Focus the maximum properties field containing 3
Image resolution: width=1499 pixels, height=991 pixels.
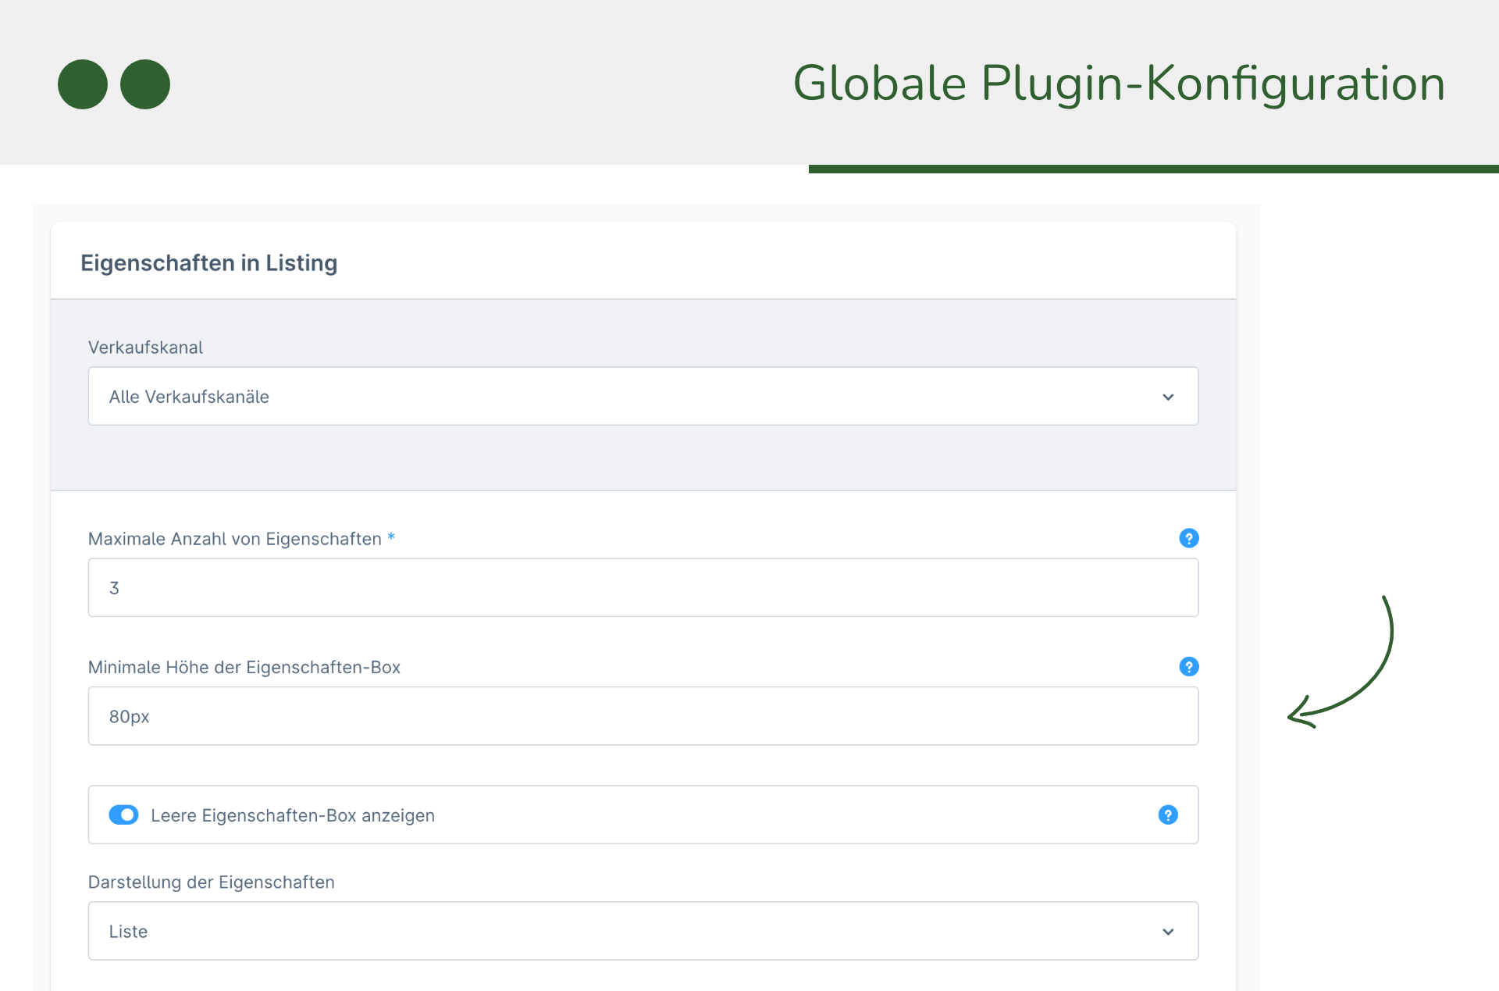pyautogui.click(x=642, y=588)
